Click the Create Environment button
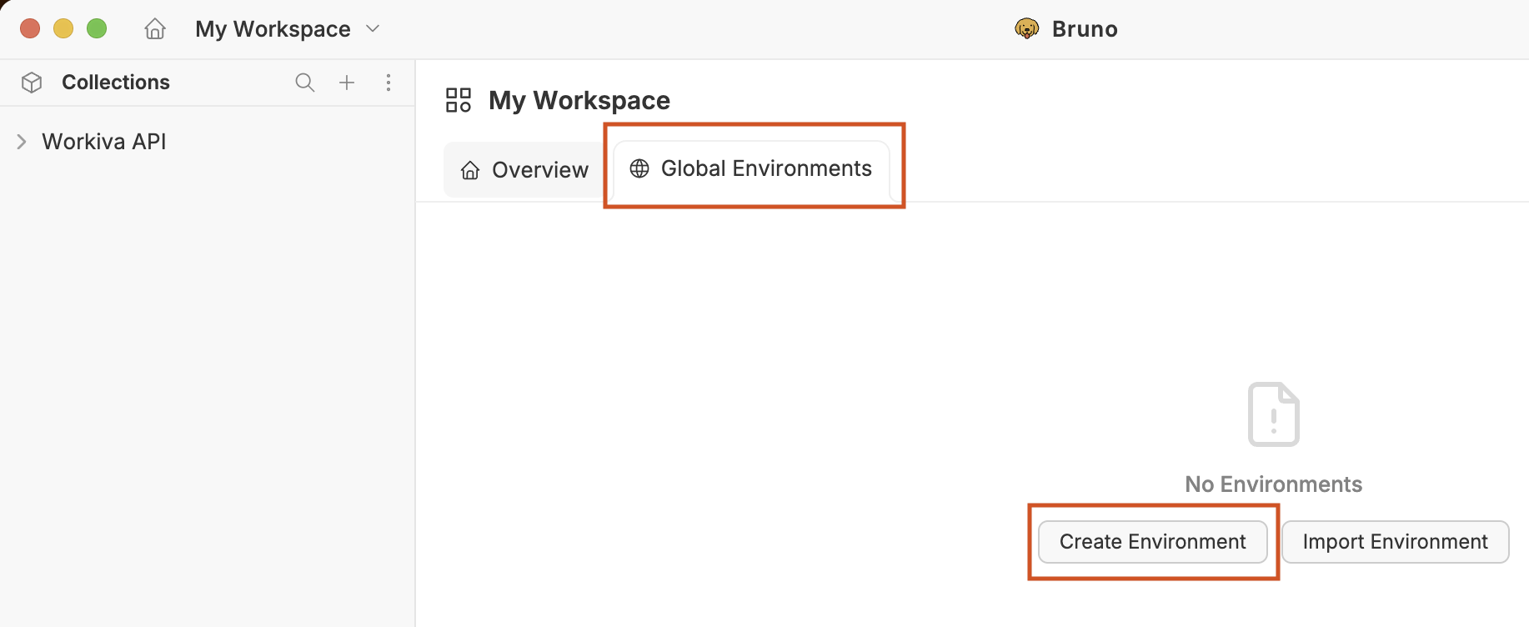Image resolution: width=1529 pixels, height=627 pixels. (x=1153, y=542)
